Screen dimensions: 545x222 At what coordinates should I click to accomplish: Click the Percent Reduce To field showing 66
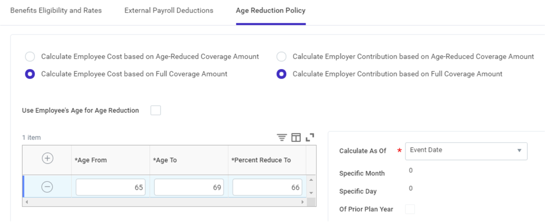(268, 187)
